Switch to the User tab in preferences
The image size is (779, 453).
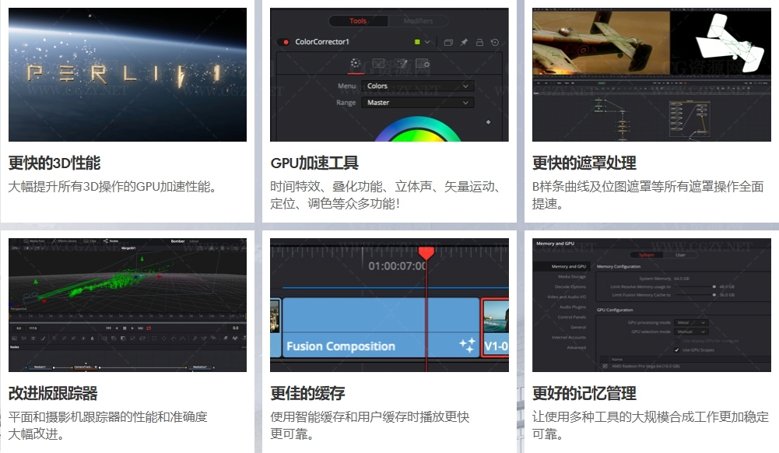tap(680, 255)
